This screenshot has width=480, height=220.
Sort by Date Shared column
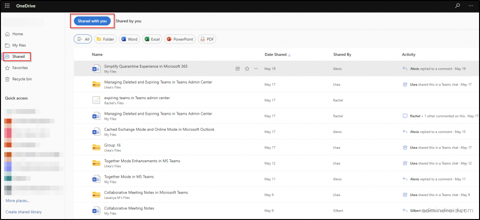pos(278,55)
